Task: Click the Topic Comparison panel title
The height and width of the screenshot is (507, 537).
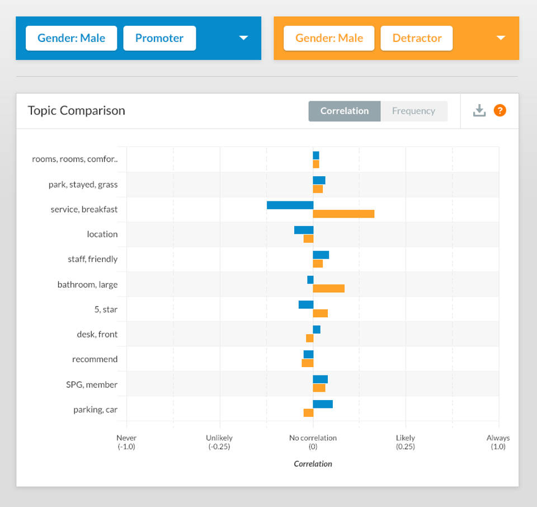Action: pos(77,111)
